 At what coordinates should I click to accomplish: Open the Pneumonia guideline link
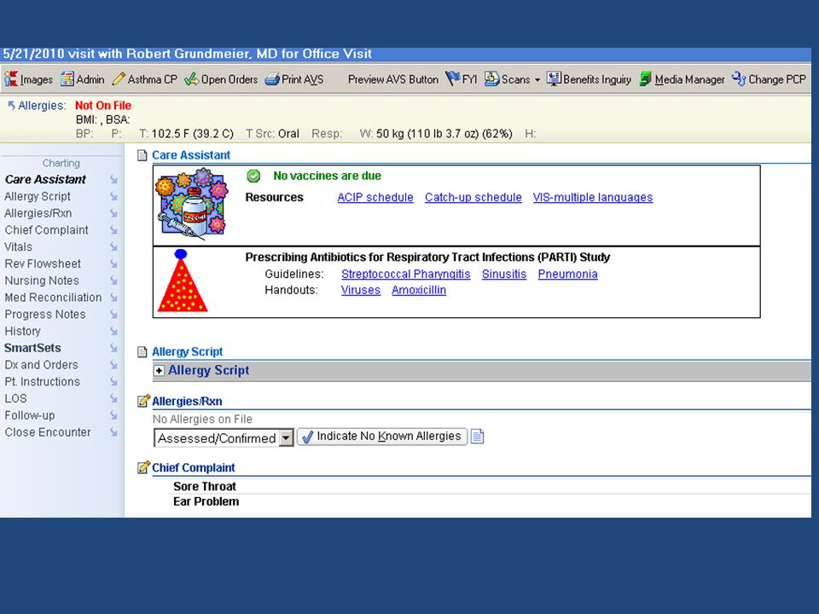[x=568, y=274]
